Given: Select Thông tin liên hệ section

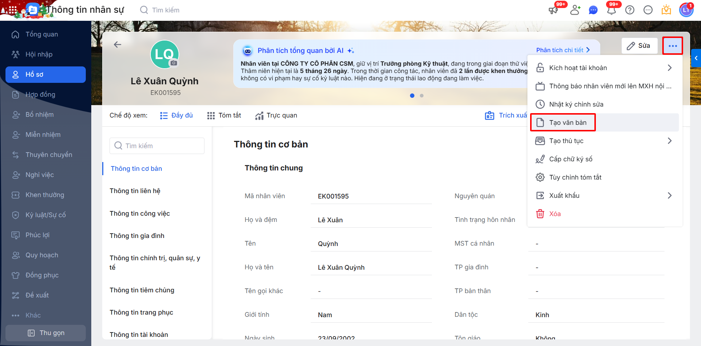Looking at the screenshot, I should click(135, 191).
